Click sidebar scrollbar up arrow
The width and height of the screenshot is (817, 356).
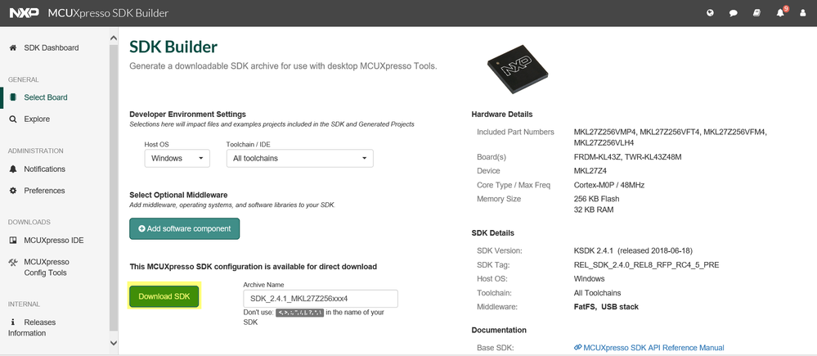point(114,38)
